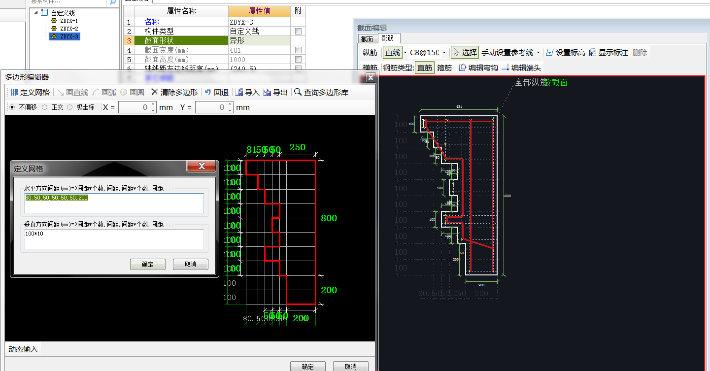Click the 异形 section shape value cell
Screen dimensions: 710x371
(x=259, y=41)
